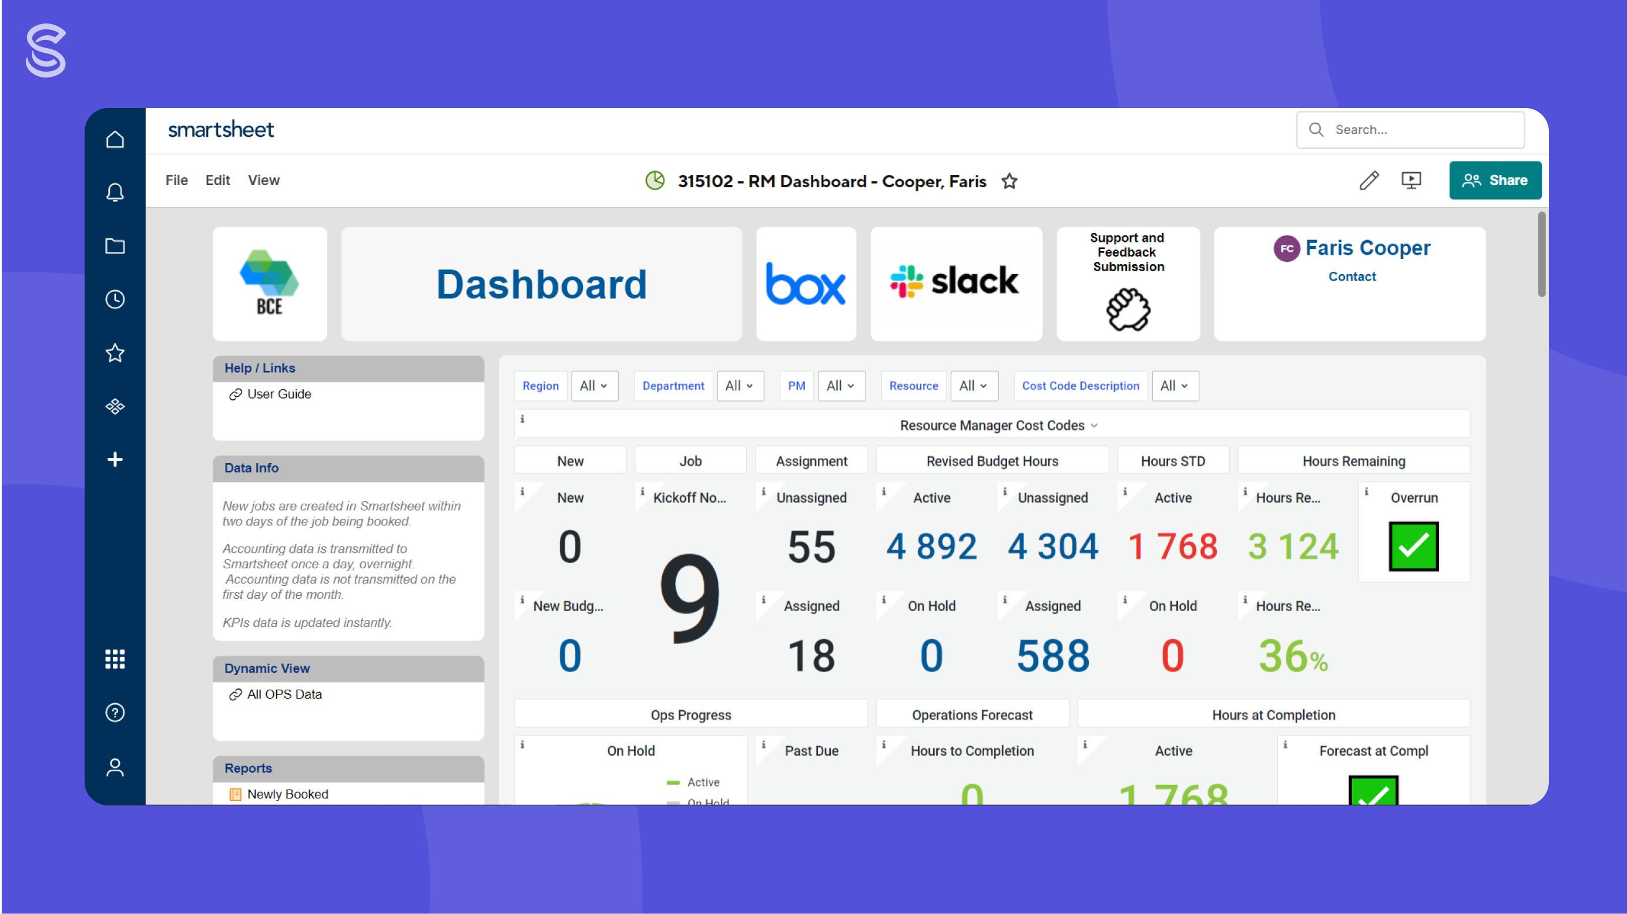
Task: Expand Resource Manager Cost Codes chevron
Action: (1094, 426)
